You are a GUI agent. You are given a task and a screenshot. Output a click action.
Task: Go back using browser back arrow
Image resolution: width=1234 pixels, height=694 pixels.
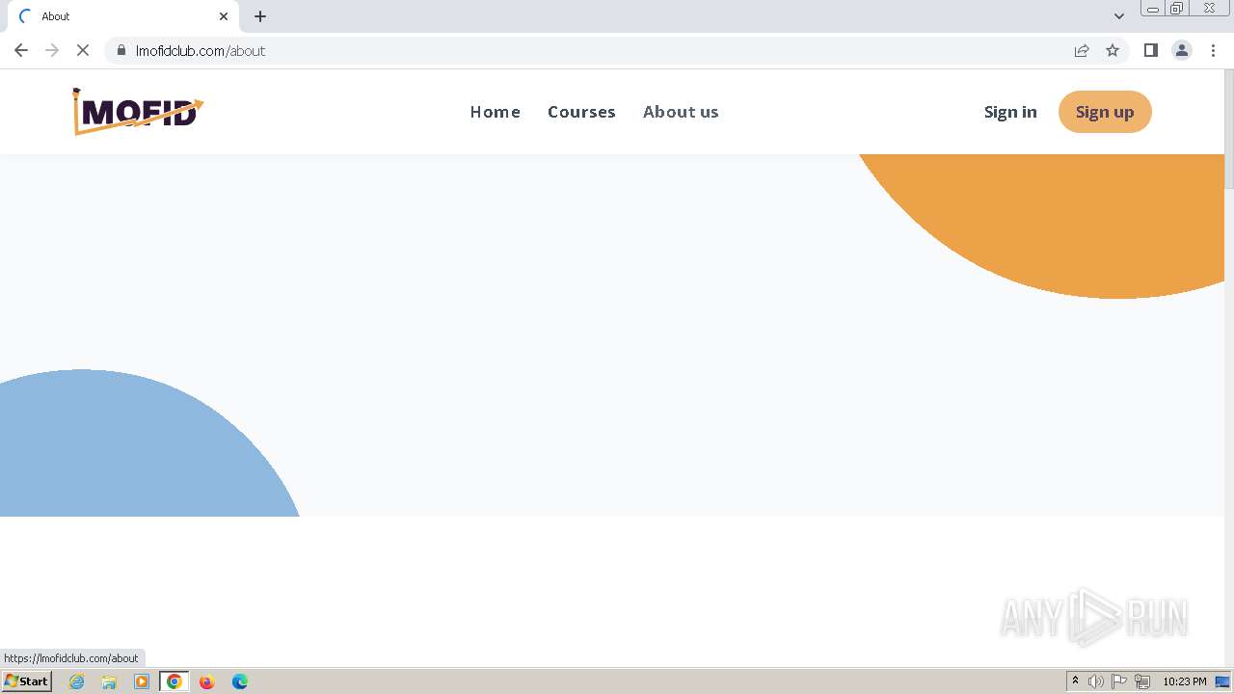click(x=21, y=50)
